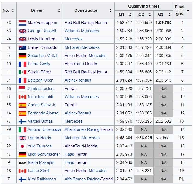Screen dimensions: 194x184
Task: Open the Fernando Alonso driver link
Action: point(43,113)
